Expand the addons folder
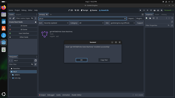The image size is (175, 98). click(11, 75)
